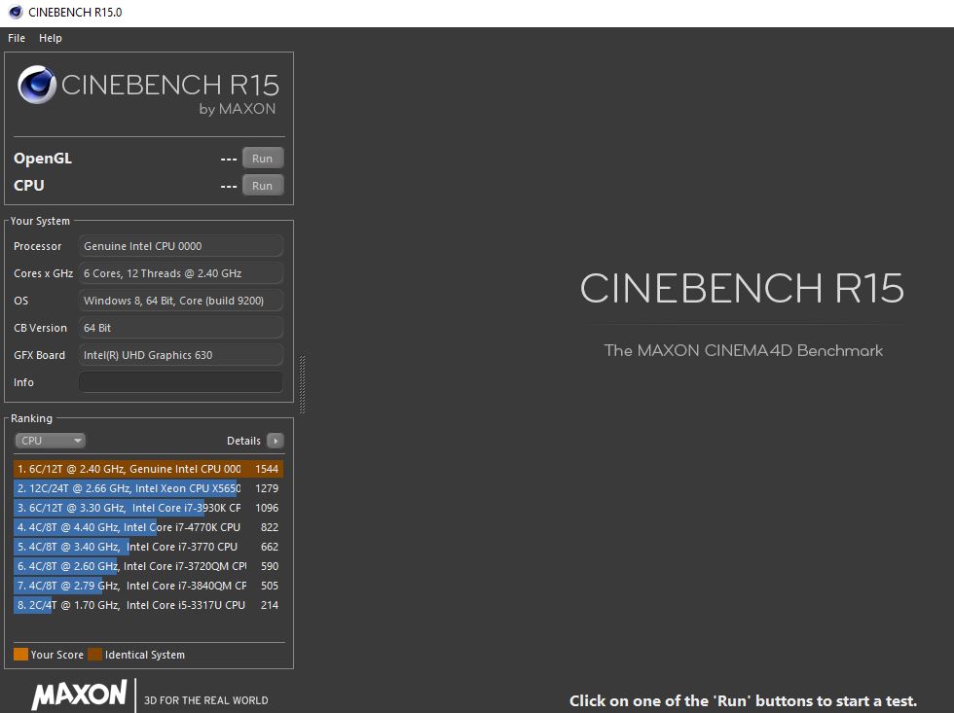Select ranking row 8 Intel Core i5-3317U
Viewport: 954px width, 713px height.
pos(148,605)
